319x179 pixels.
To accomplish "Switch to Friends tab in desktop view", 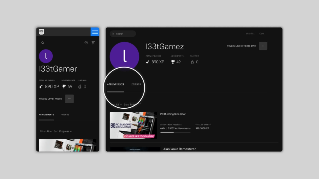I will tap(136, 84).
